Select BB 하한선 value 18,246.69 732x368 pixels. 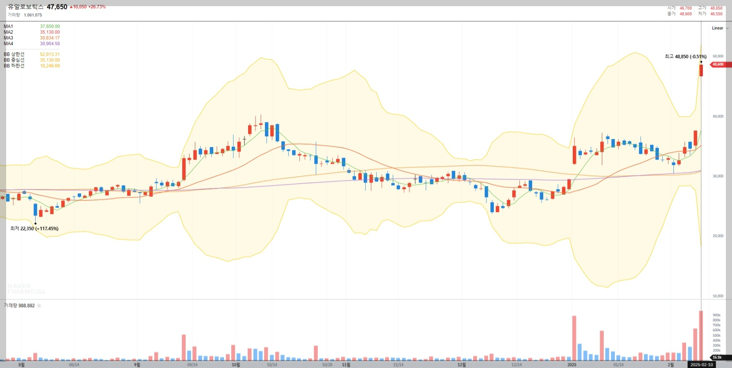pos(50,66)
